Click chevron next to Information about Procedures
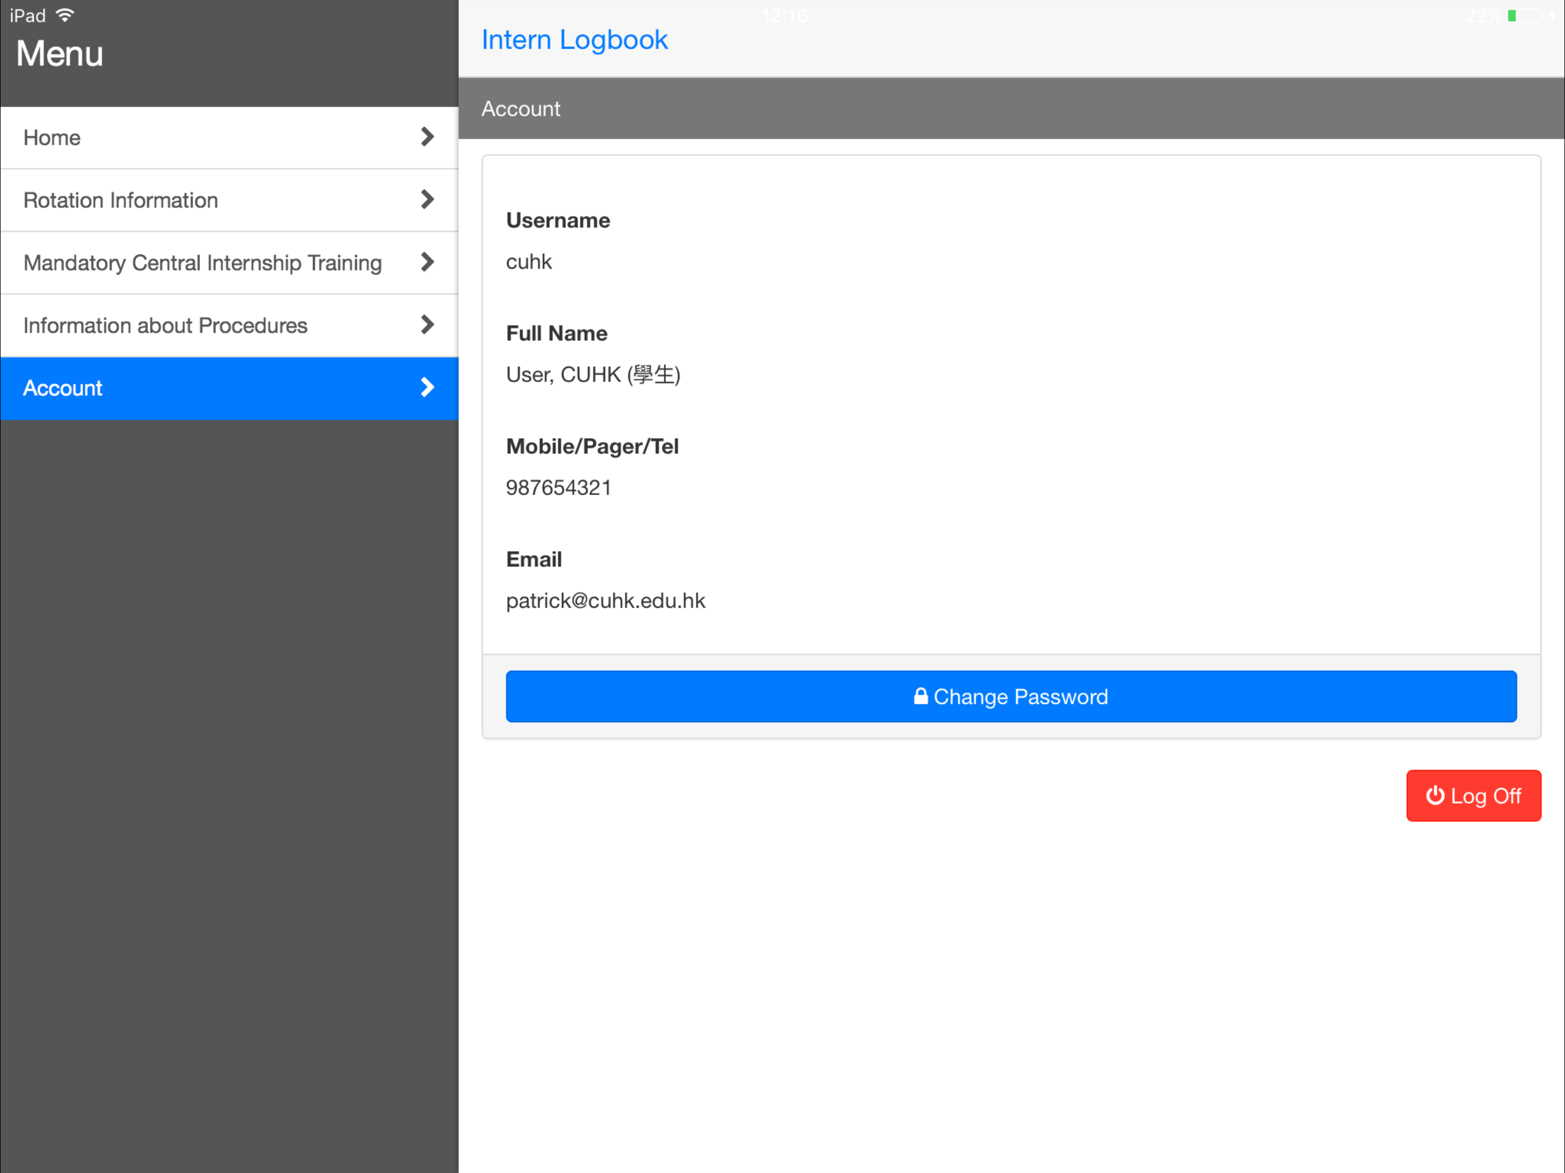The width and height of the screenshot is (1565, 1173). click(427, 325)
